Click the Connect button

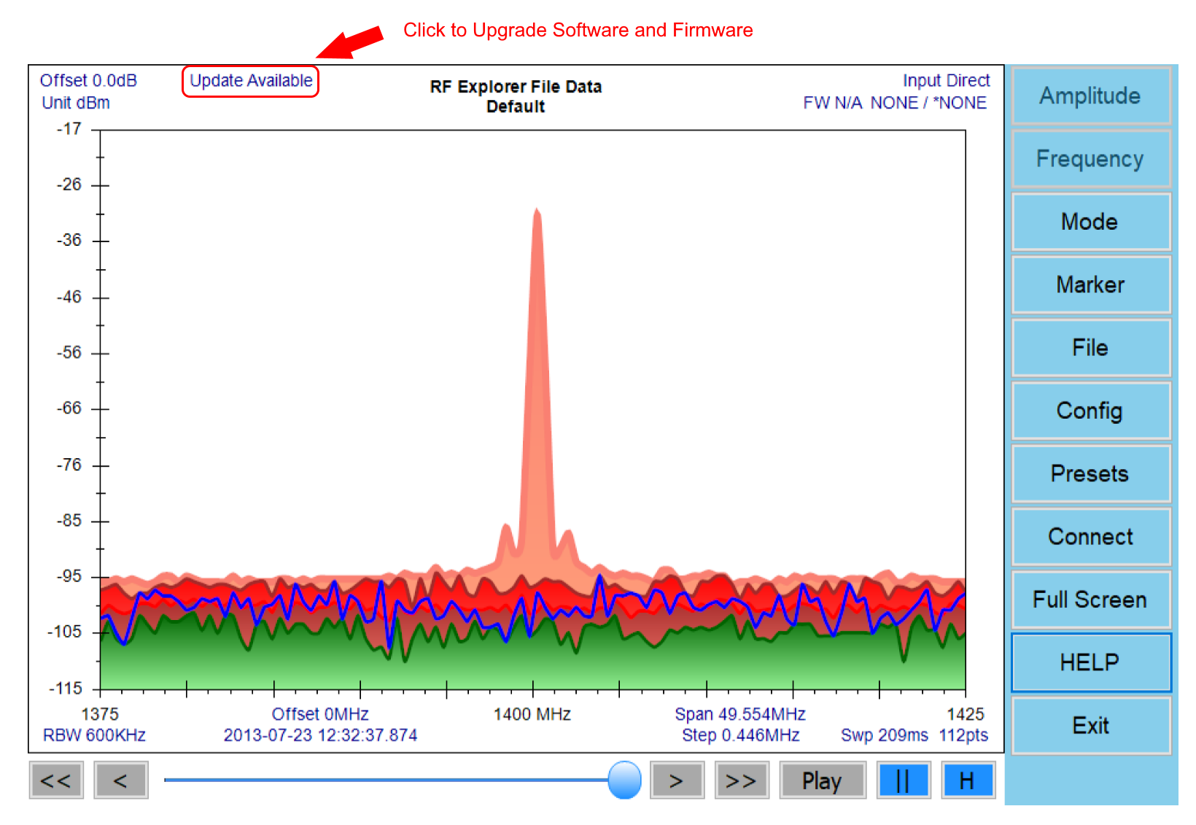coord(1090,537)
